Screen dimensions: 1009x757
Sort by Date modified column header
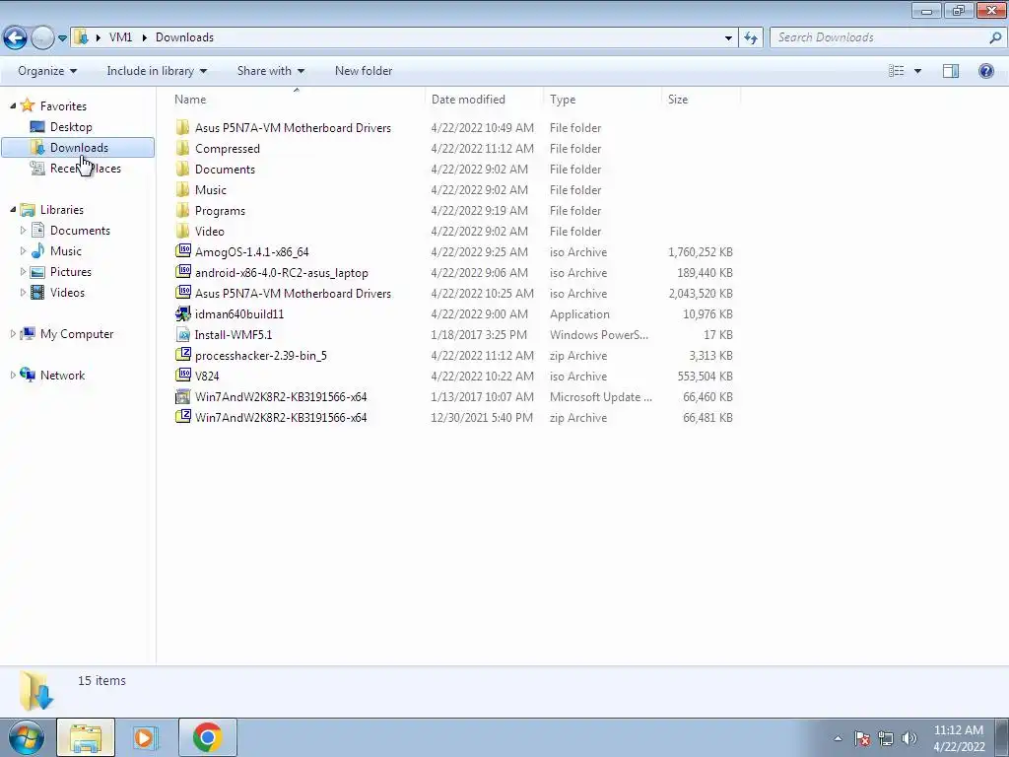point(485,100)
